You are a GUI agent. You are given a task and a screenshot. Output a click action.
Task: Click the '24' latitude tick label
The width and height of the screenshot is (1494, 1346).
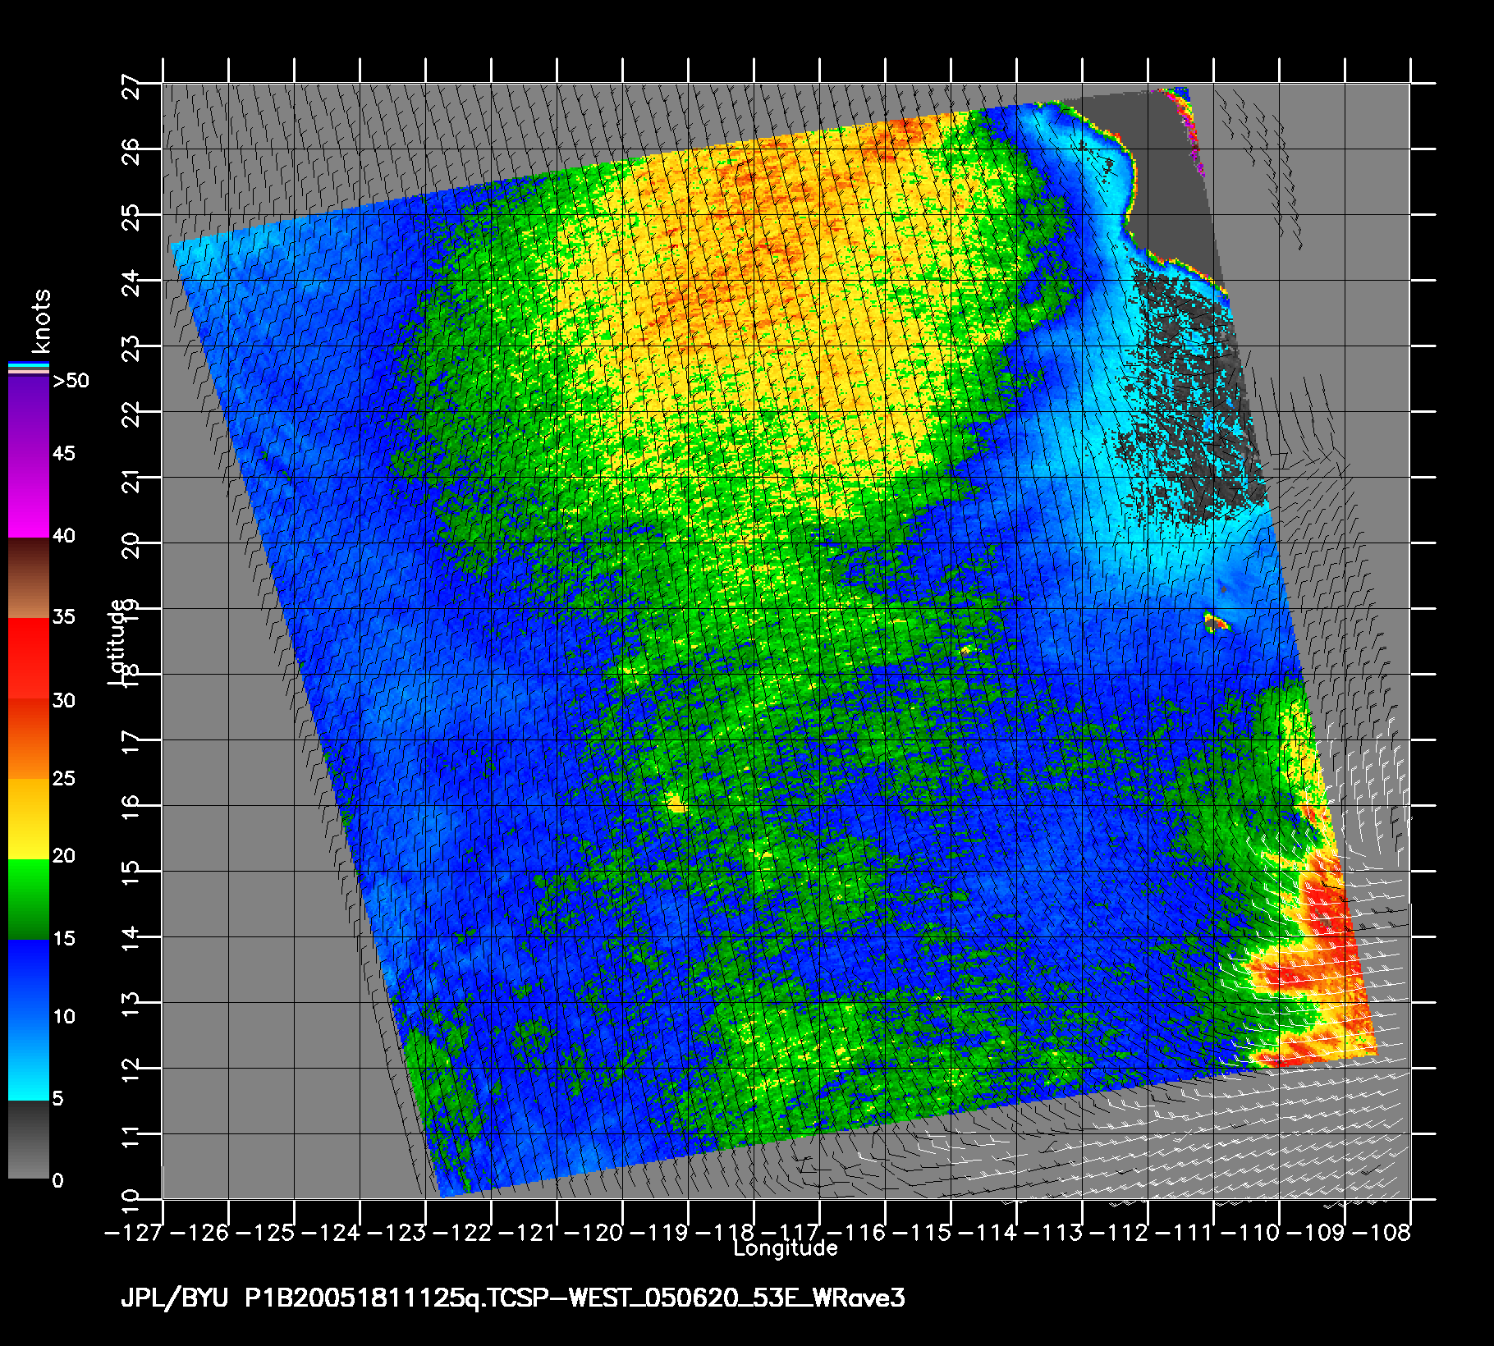pos(131,284)
